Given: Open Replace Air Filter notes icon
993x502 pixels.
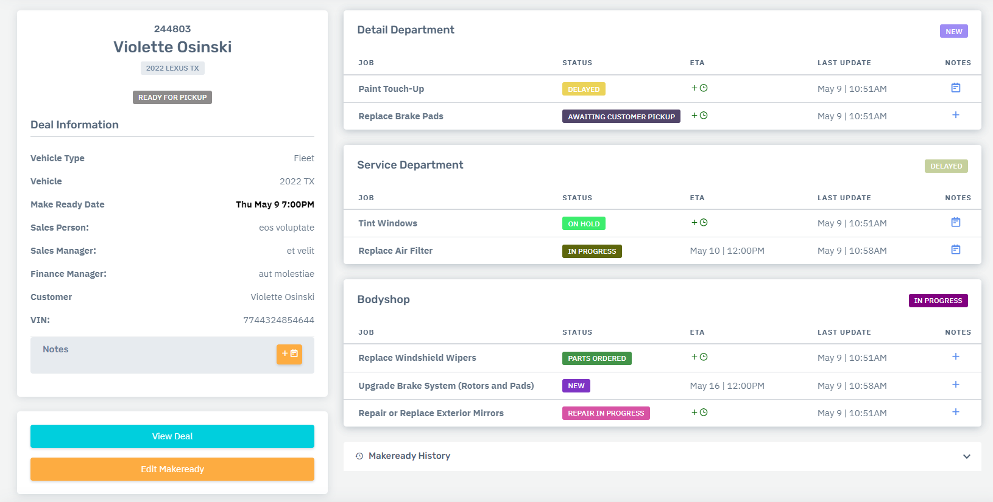Looking at the screenshot, I should [x=955, y=250].
